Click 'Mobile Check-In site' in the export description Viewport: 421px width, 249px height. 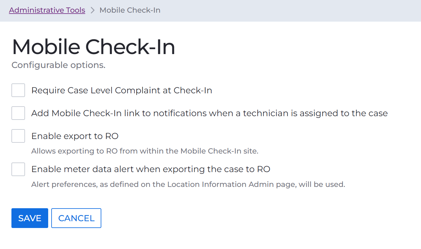tap(218, 151)
